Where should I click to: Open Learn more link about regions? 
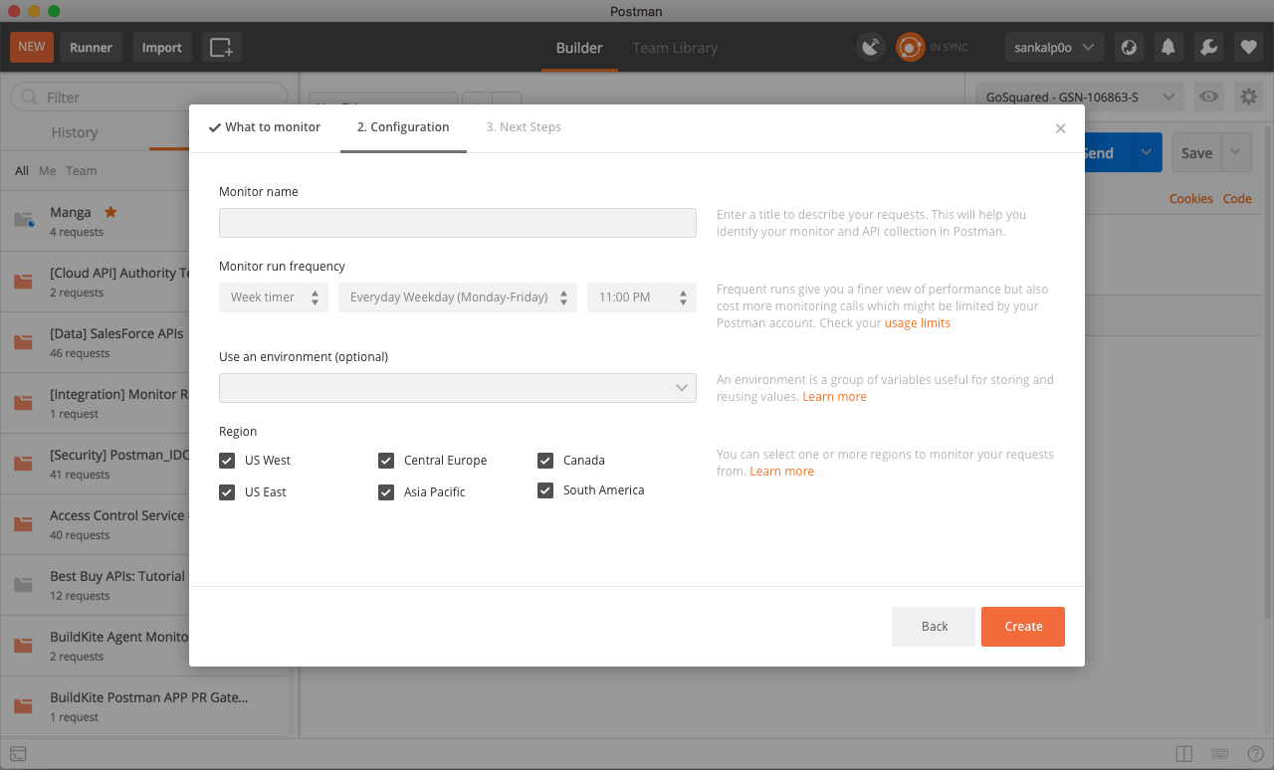[781, 472]
